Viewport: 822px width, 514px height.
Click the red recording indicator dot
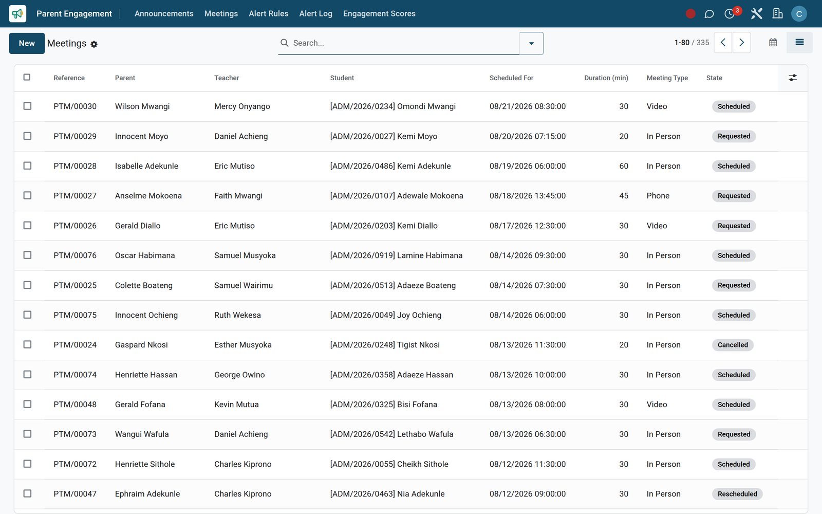click(690, 14)
